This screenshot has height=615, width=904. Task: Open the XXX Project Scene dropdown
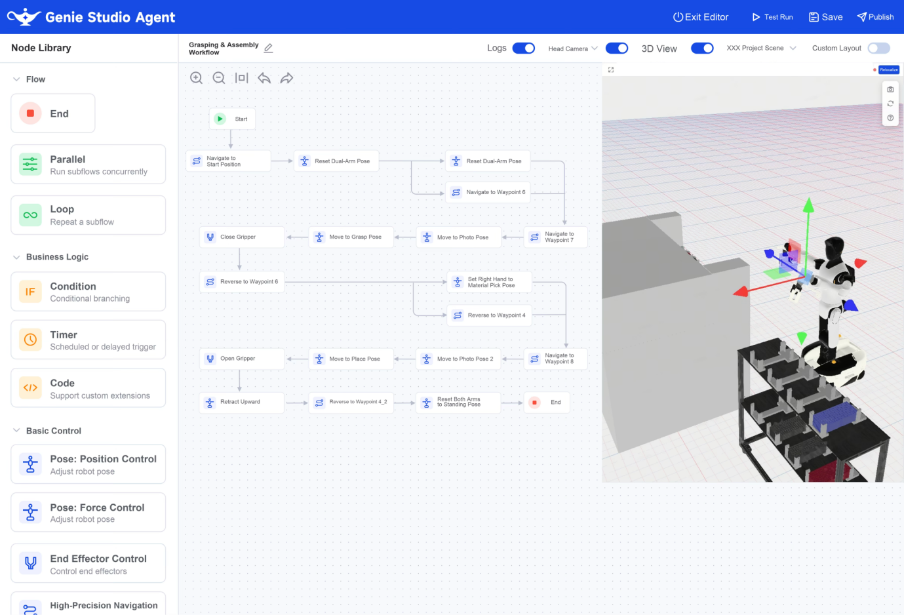(x=761, y=48)
